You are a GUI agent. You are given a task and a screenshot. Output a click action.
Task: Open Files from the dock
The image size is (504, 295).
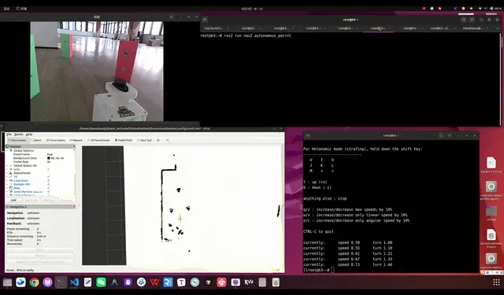7,282
